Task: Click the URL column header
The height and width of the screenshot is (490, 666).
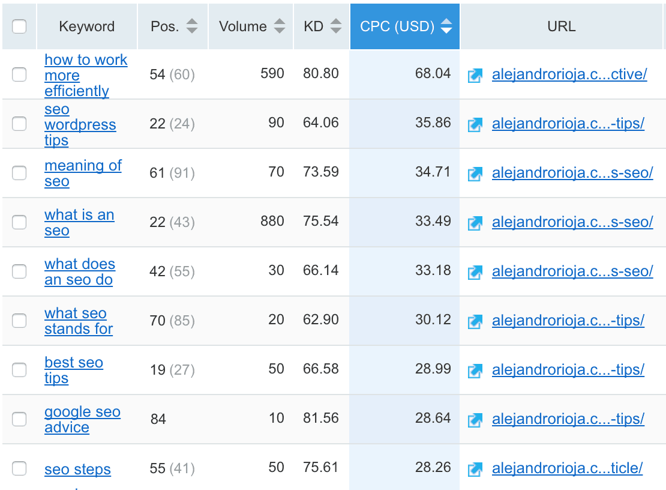Action: 562,26
